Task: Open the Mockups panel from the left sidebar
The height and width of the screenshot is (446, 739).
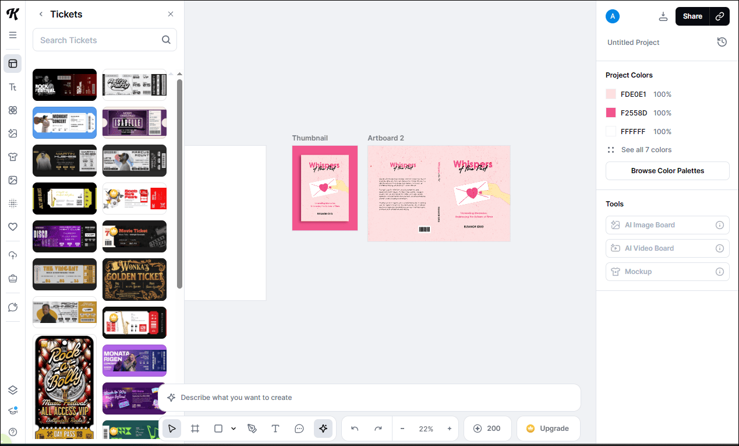Action: (12, 156)
